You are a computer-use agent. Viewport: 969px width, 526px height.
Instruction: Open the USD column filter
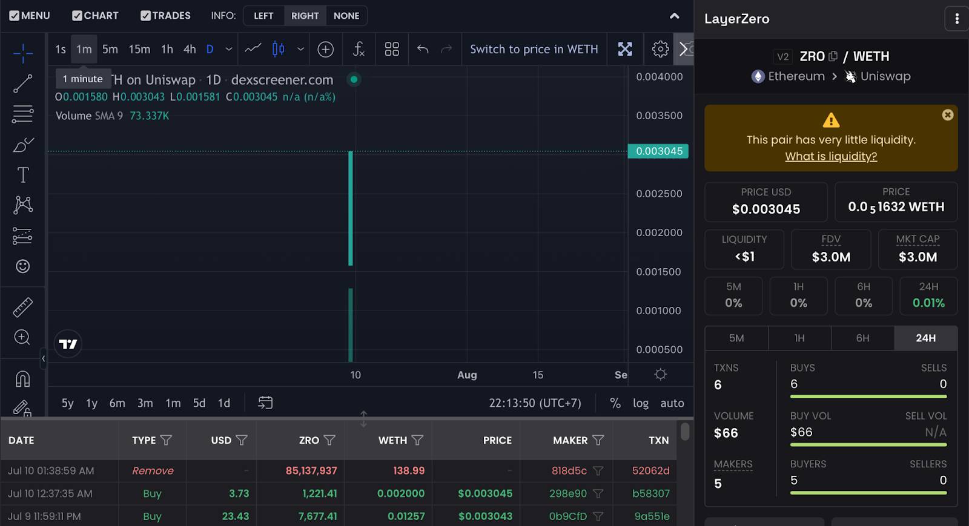(x=242, y=440)
